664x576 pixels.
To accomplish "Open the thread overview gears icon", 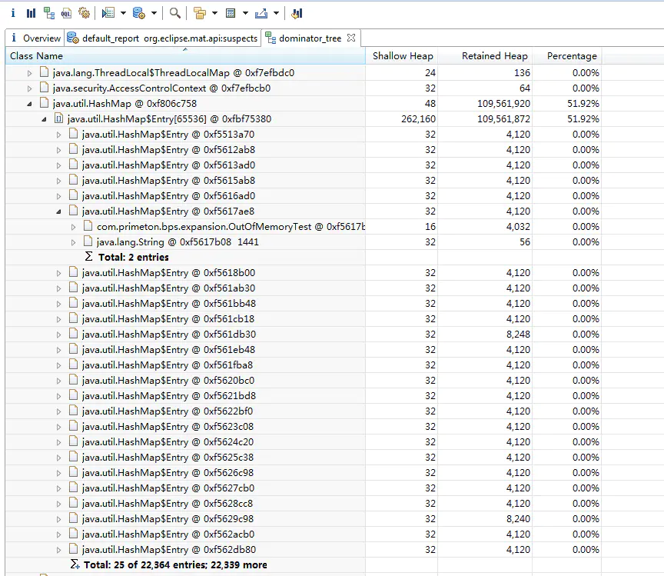I will 83,12.
